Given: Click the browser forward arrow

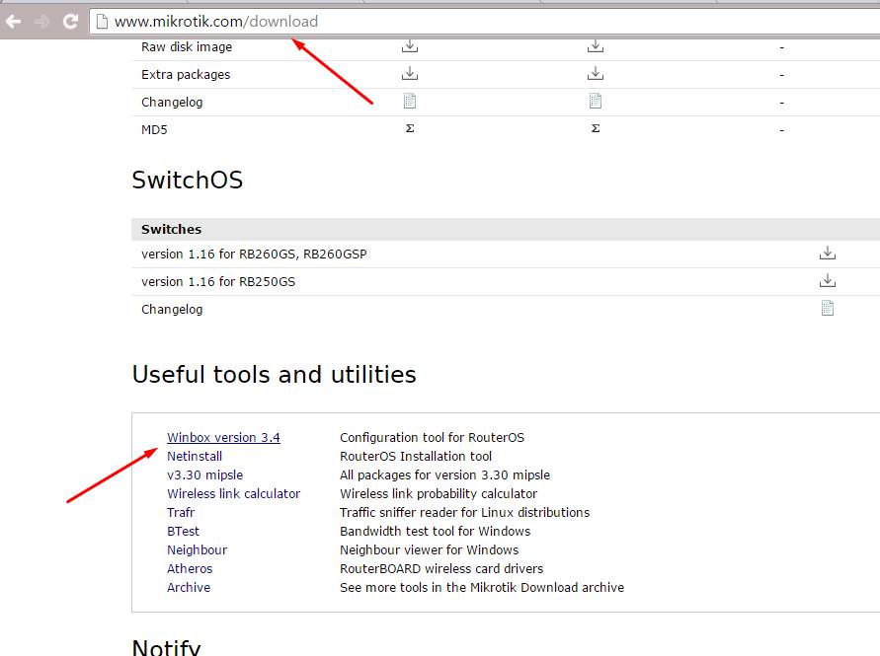Looking at the screenshot, I should coord(42,22).
